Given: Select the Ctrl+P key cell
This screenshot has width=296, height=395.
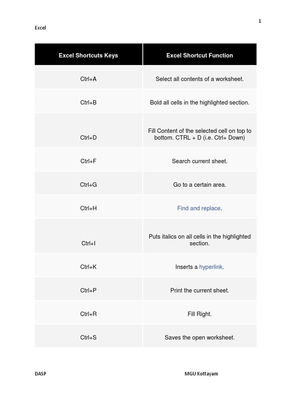Looking at the screenshot, I should point(88,290).
